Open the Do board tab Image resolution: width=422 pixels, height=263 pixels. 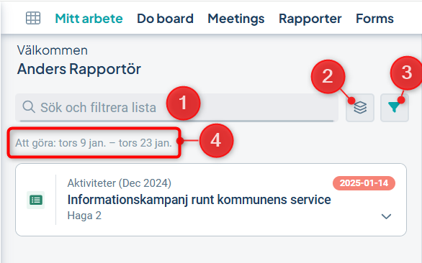pos(165,19)
